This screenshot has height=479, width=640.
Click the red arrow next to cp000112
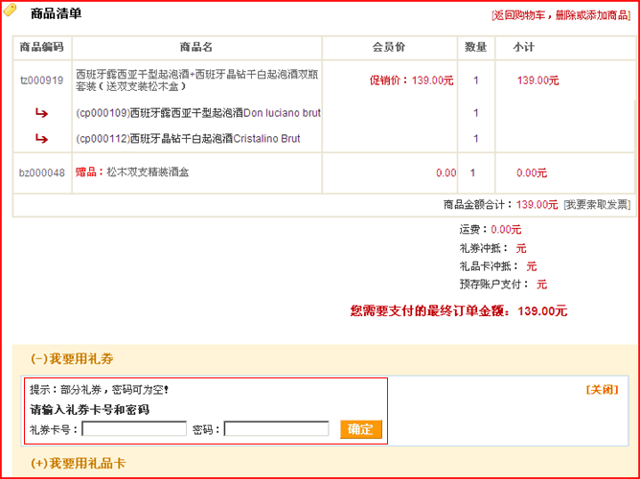coord(41,139)
